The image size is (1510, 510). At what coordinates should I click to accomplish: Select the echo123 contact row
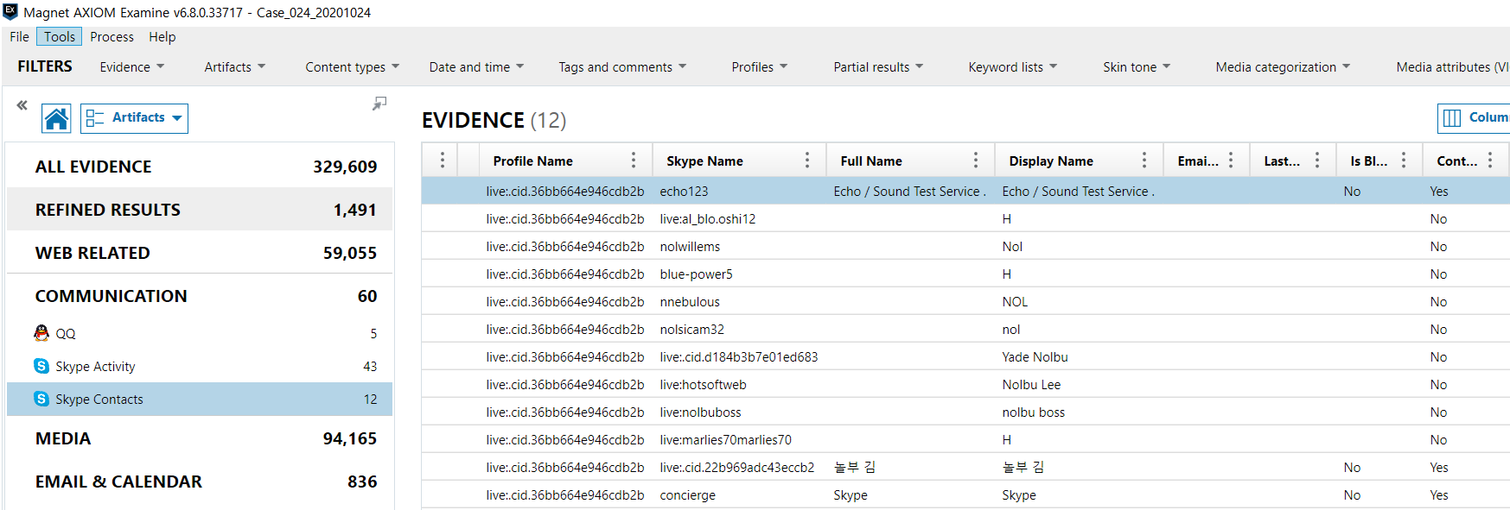[x=965, y=192]
